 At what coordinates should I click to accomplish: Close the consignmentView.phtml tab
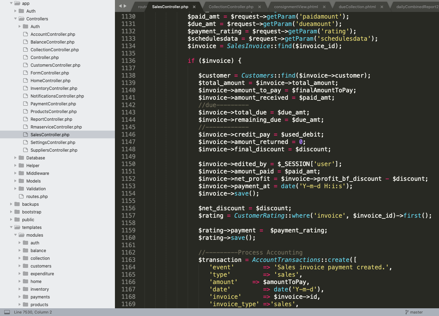click(324, 7)
